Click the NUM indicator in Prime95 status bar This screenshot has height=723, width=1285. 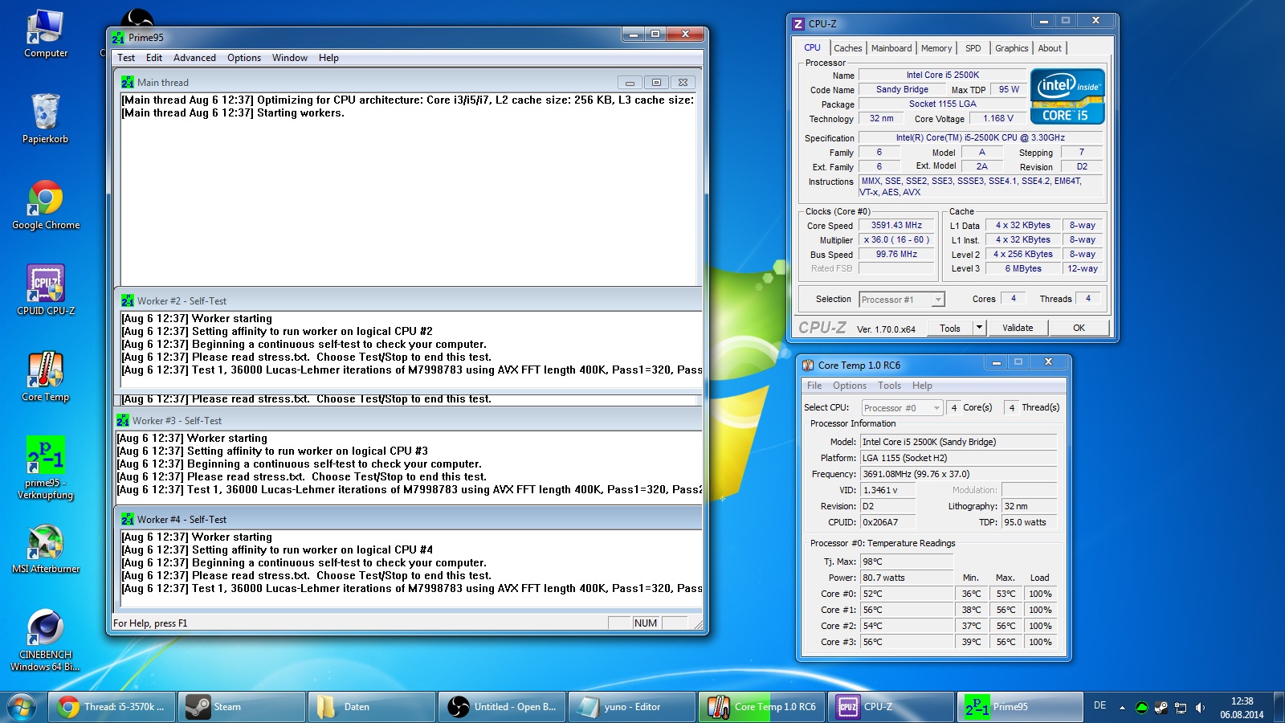pos(646,623)
